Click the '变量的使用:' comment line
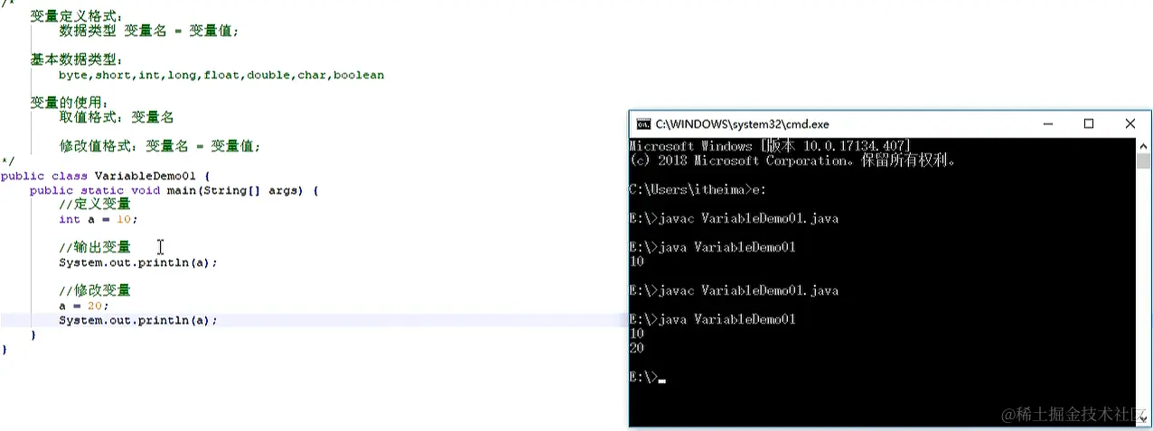The image size is (1153, 431). [70, 103]
